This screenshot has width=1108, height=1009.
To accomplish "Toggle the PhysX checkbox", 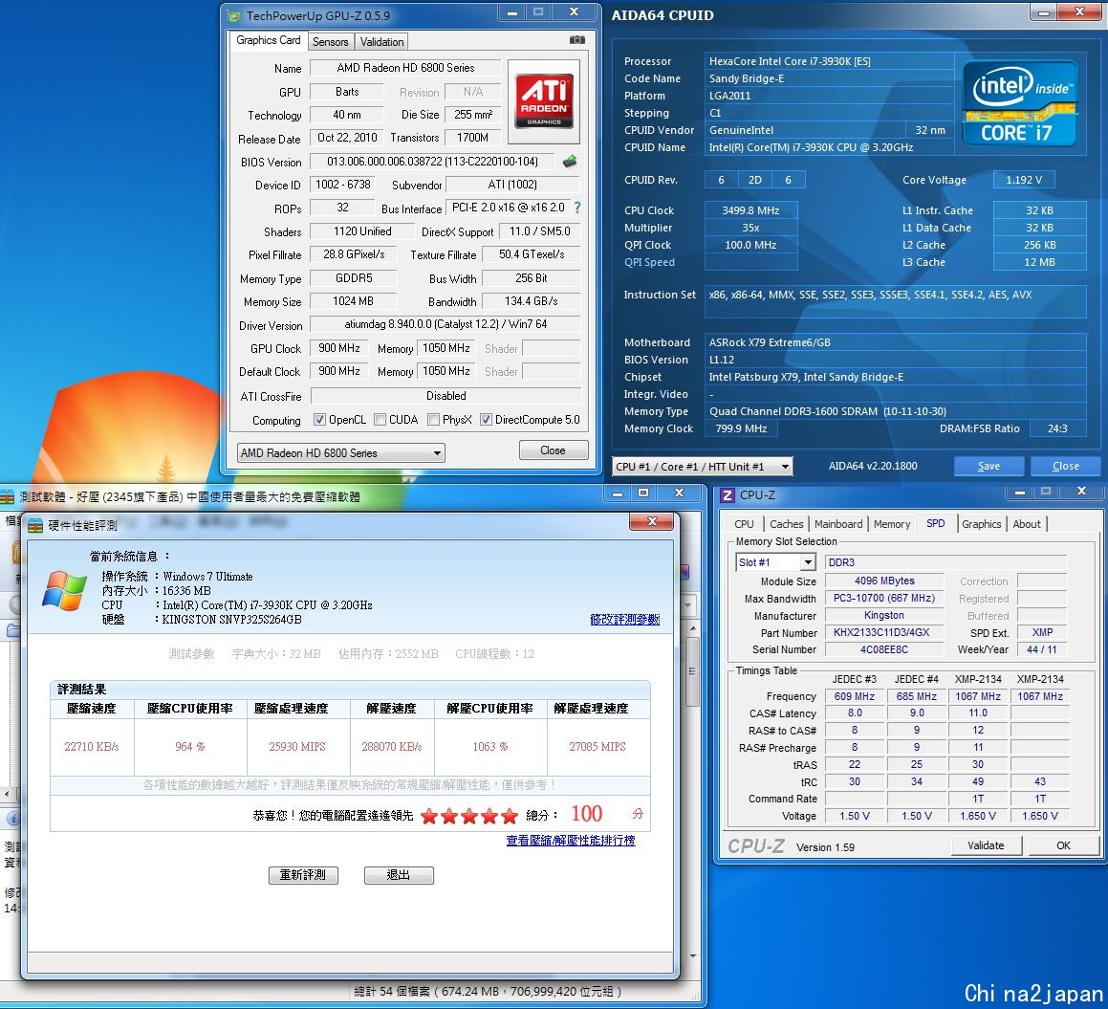I will pos(434,419).
